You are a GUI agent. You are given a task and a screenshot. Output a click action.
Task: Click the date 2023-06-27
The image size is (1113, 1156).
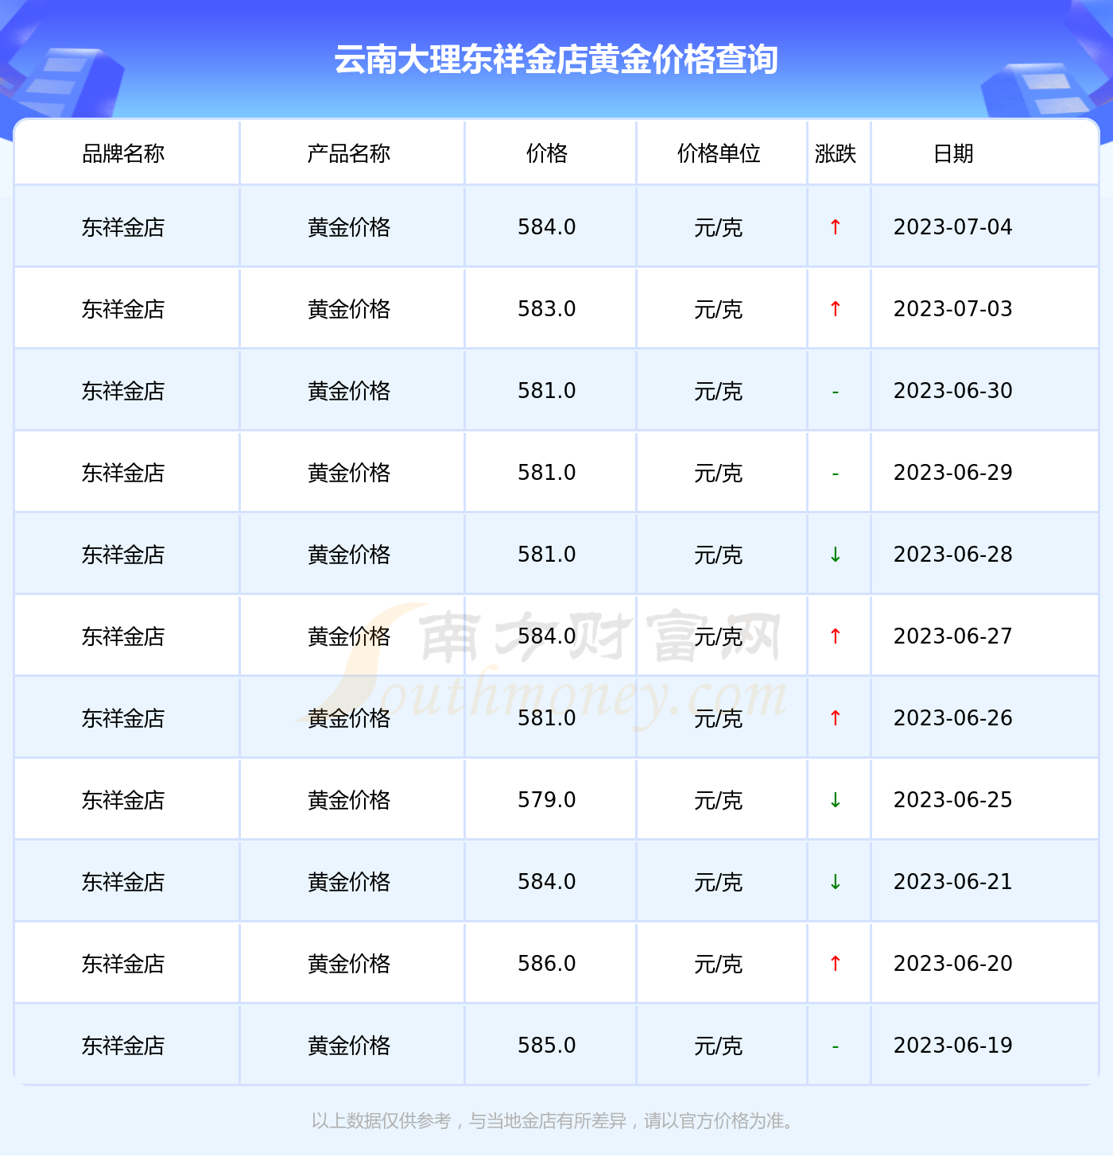pyautogui.click(x=953, y=636)
